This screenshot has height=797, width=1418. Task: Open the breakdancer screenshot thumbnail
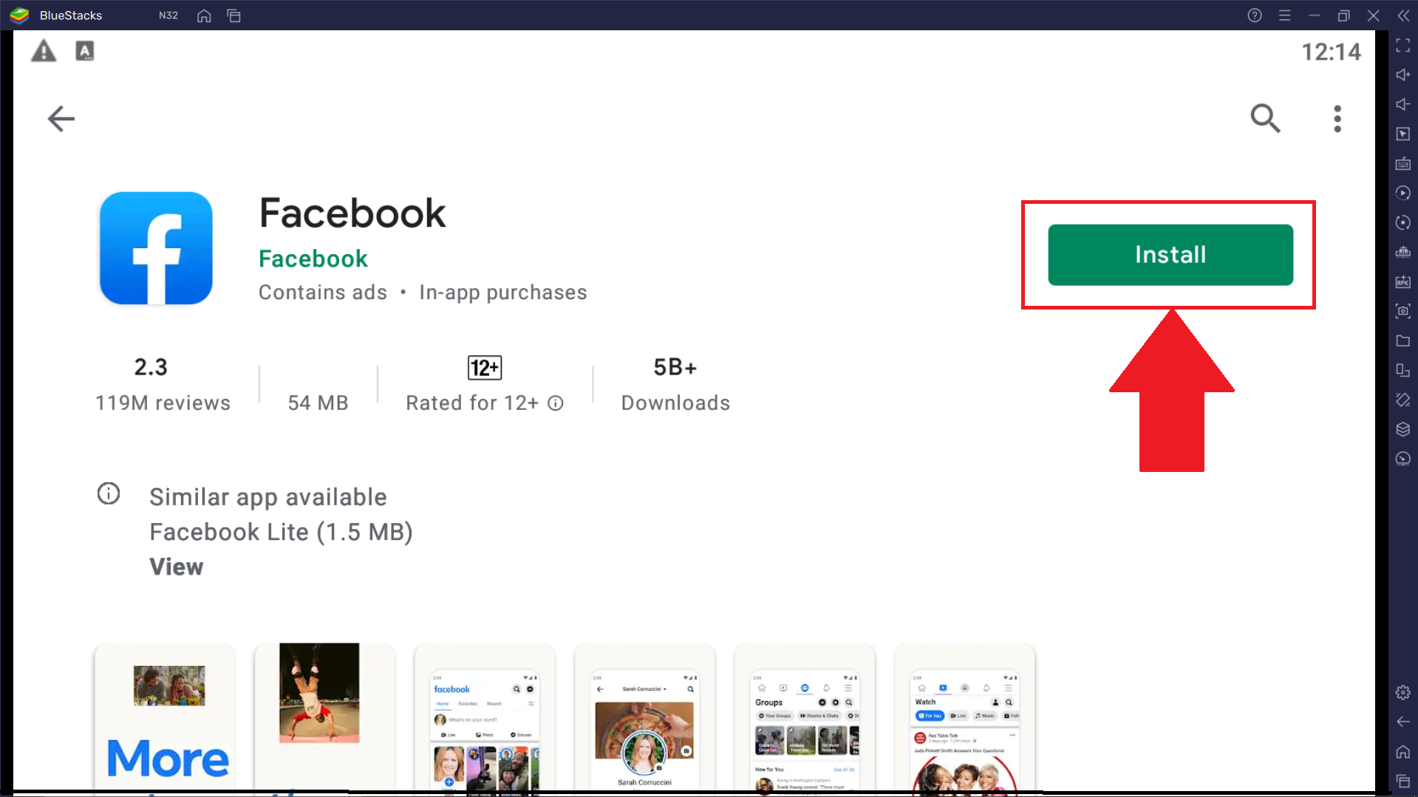[324, 718]
